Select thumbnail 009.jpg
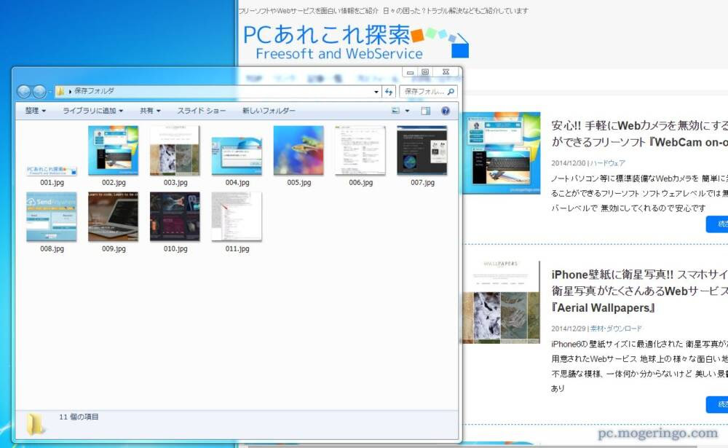The height and width of the screenshot is (448, 728). tap(114, 217)
